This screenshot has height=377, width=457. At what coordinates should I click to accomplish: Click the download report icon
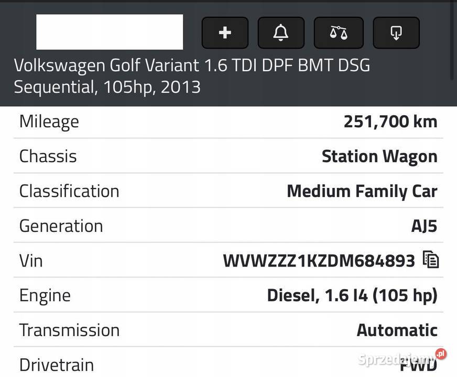click(396, 32)
